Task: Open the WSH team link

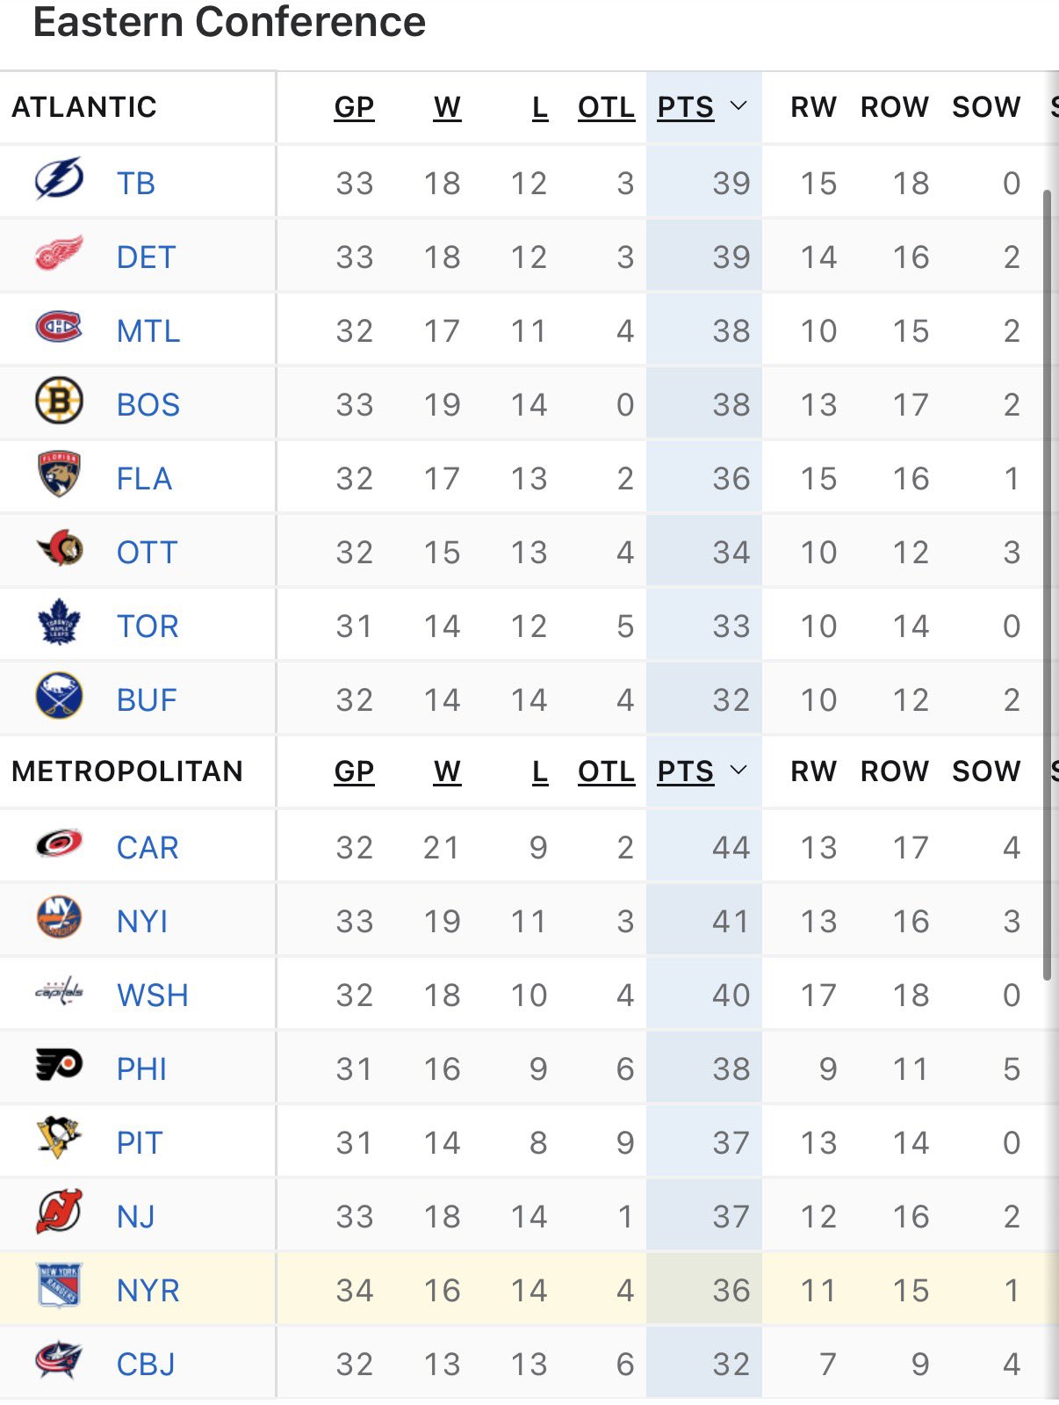Action: [x=152, y=996]
